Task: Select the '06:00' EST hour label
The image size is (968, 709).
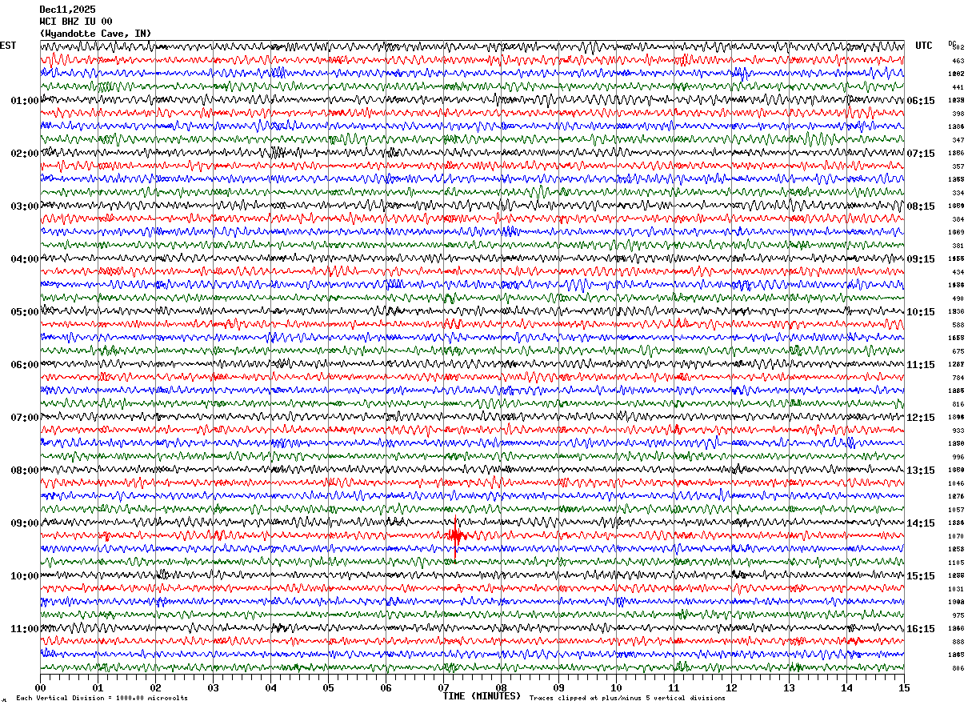Action: point(25,365)
